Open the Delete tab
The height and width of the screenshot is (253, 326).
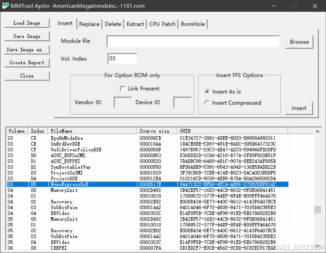(x=113, y=24)
